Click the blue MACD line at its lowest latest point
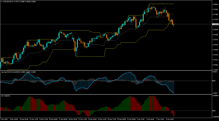This screenshot has width=219, height=121. (x=174, y=93)
